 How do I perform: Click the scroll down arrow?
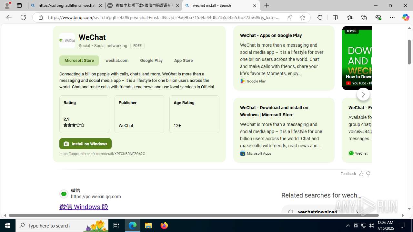pyautogui.click(x=409, y=209)
